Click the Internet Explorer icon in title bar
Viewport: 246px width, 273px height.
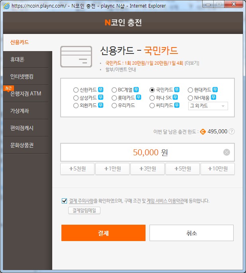(5, 6)
